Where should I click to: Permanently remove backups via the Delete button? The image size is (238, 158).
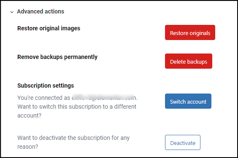click(x=189, y=61)
